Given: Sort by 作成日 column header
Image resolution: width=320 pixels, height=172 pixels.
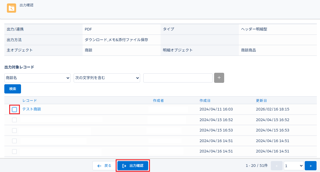Looking at the screenshot, I should click(x=205, y=100).
